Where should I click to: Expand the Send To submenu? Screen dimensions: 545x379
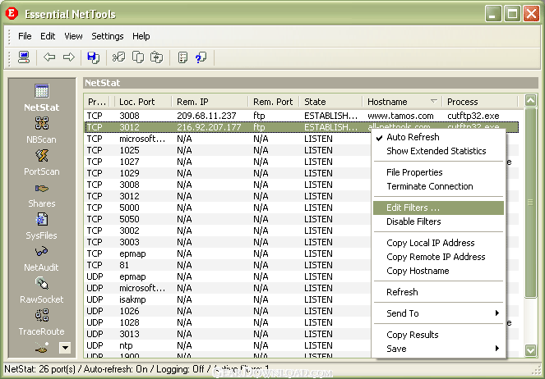click(x=438, y=313)
